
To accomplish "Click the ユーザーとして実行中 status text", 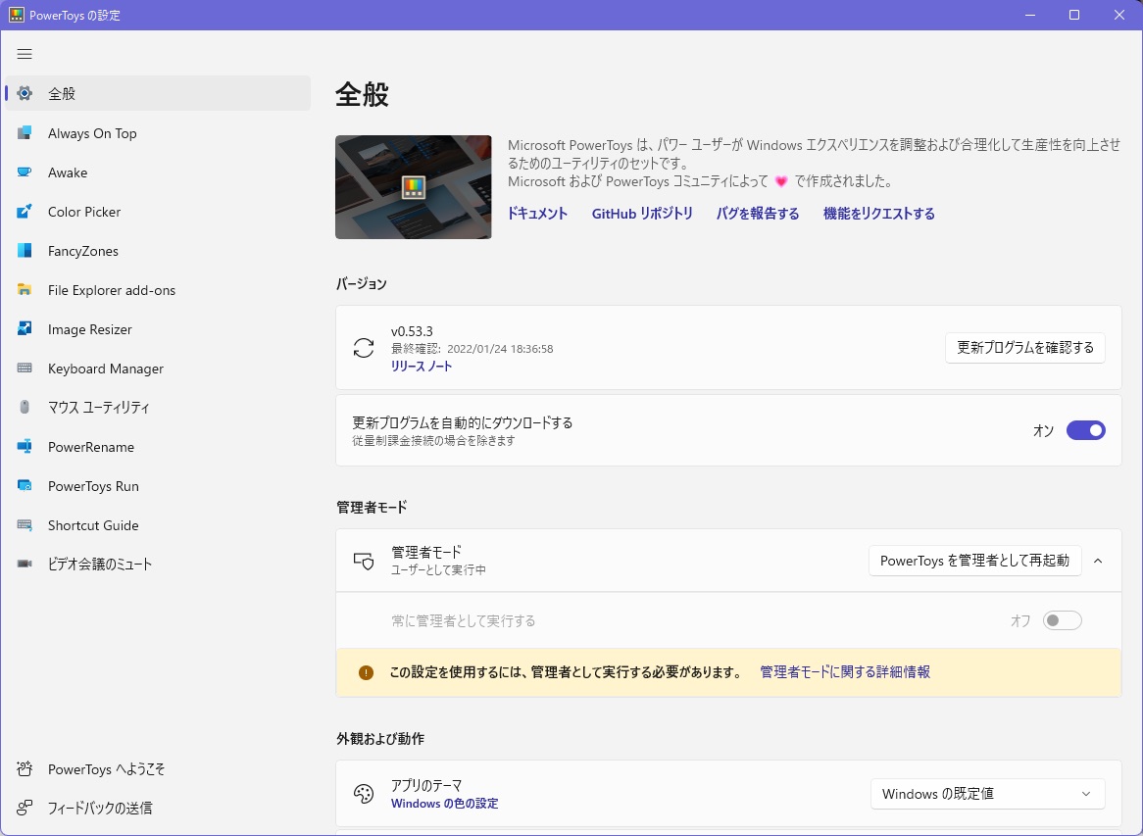I will (439, 570).
